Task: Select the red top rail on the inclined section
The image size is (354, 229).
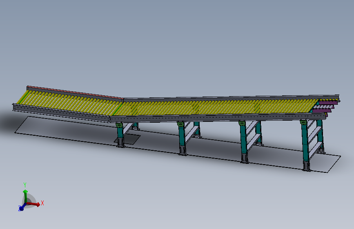Action: (x=75, y=92)
